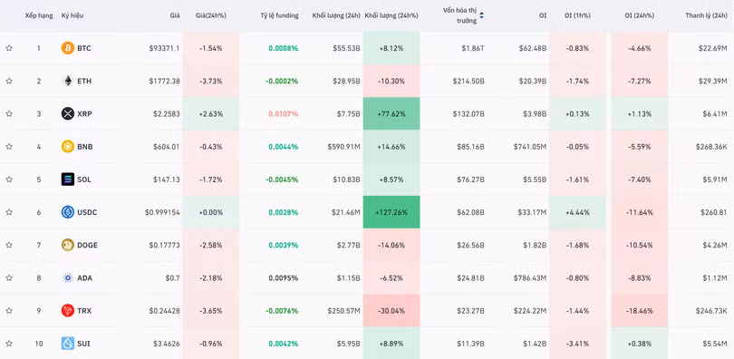Add BNB to favorites via star

click(9, 147)
